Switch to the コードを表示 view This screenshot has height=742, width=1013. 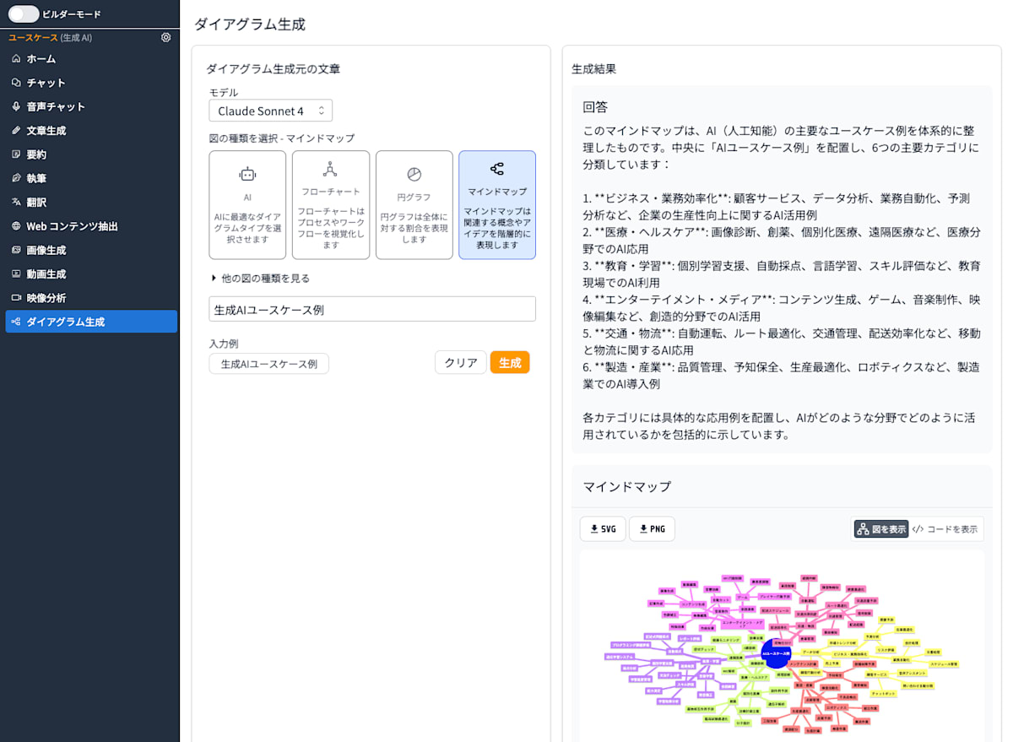point(945,529)
